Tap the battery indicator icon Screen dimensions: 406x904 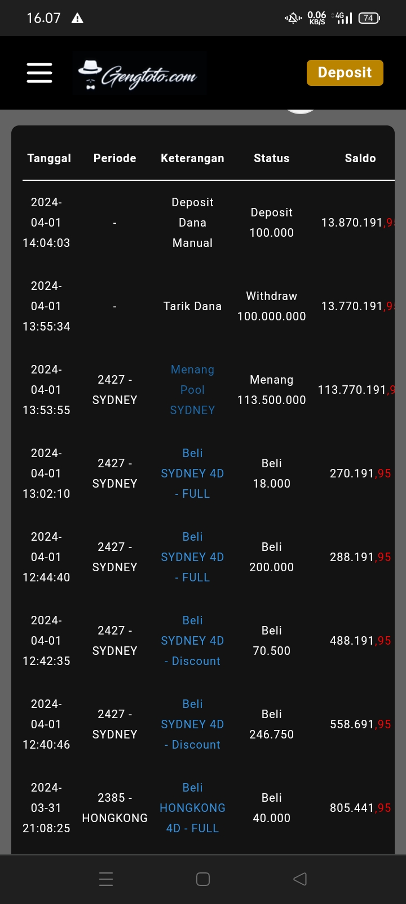(369, 18)
